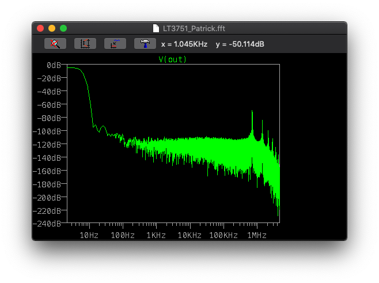Viewport: 379px width, 283px height.
Task: Click the pick visible traces icon
Action: click(115, 44)
